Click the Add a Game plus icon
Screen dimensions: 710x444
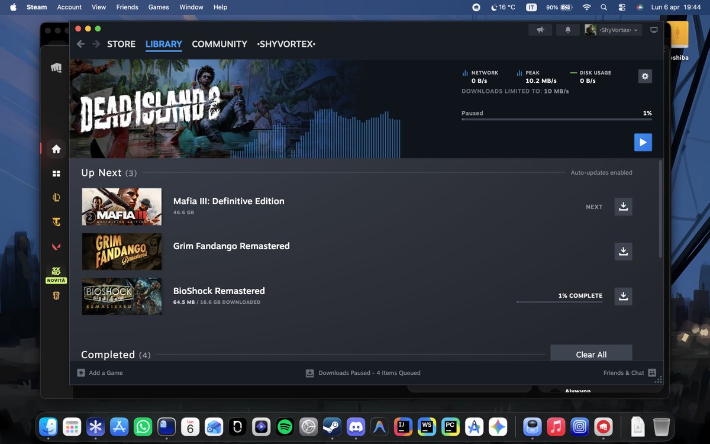point(81,373)
